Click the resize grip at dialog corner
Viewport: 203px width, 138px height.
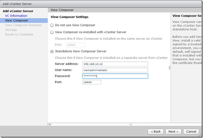200,135
